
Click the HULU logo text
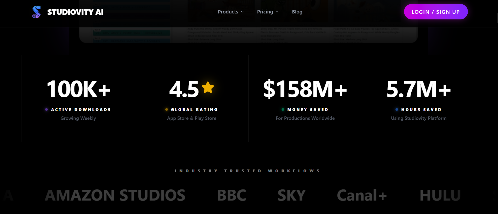pyautogui.click(x=440, y=195)
